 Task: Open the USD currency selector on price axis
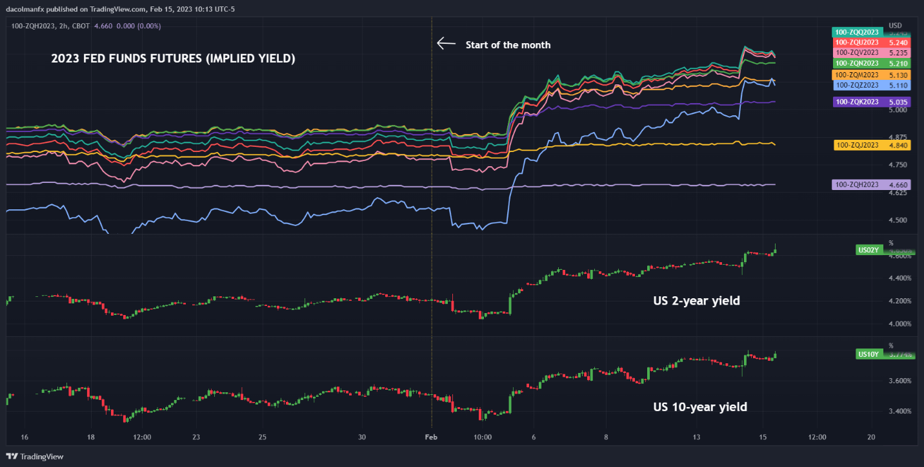pyautogui.click(x=895, y=25)
